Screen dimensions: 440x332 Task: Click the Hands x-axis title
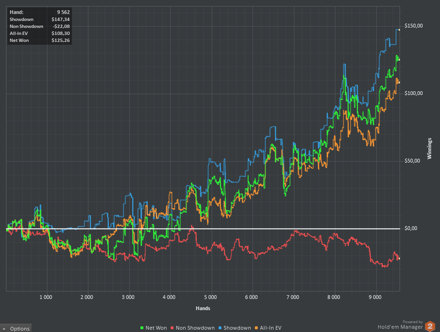[x=203, y=308]
